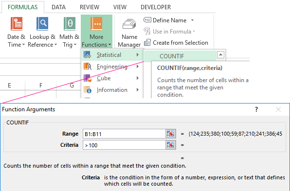Switch to the DEVELOPER ribbon tab
Viewport: 290px width, 191px height.
[x=156, y=7]
